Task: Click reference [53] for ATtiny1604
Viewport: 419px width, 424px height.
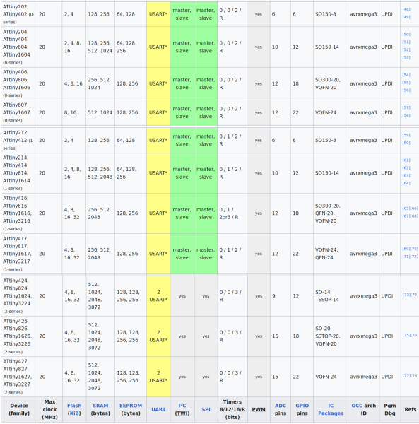Action: [406, 57]
